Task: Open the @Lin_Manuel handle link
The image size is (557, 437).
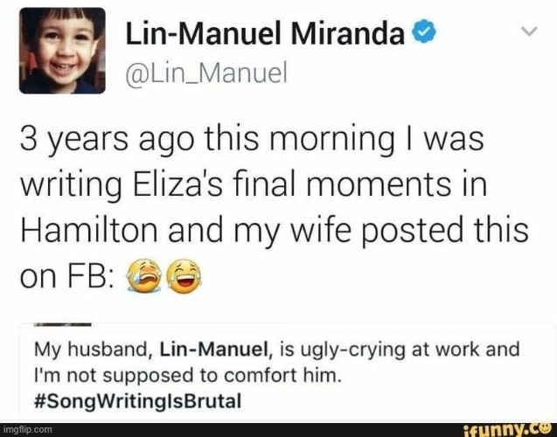Action: point(205,73)
